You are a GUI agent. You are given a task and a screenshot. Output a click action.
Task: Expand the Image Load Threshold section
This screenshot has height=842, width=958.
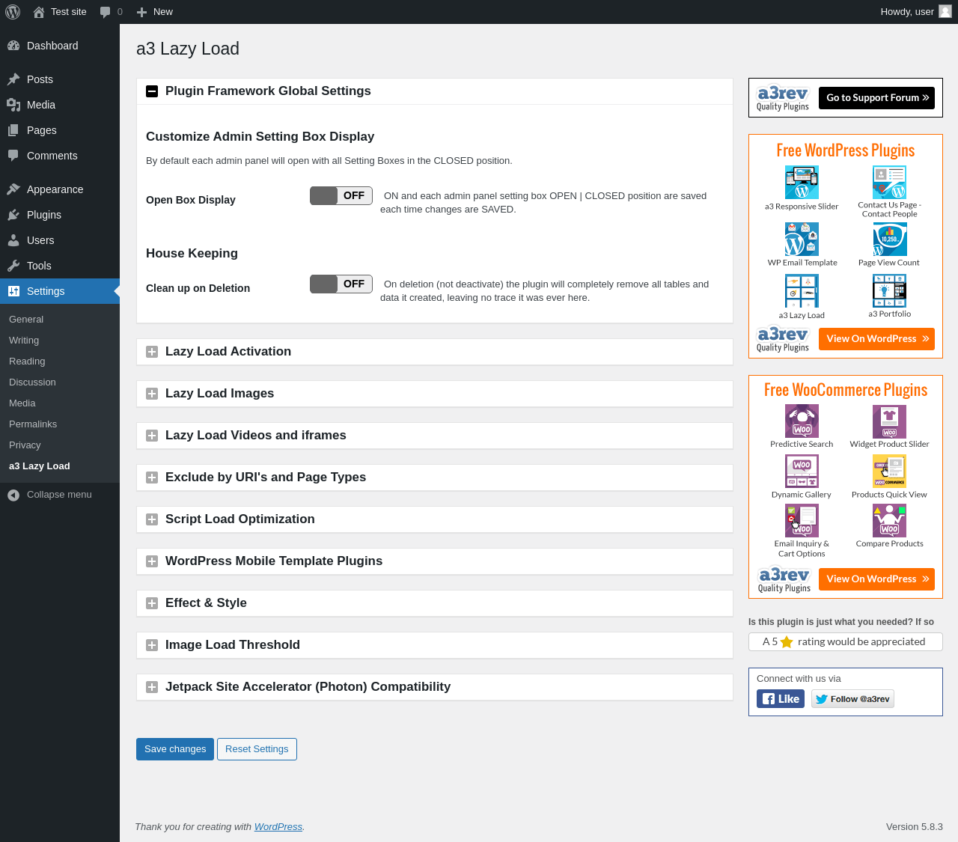(x=435, y=645)
